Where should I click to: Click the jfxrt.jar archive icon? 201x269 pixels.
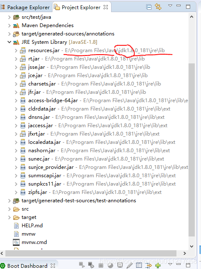pos(23,134)
